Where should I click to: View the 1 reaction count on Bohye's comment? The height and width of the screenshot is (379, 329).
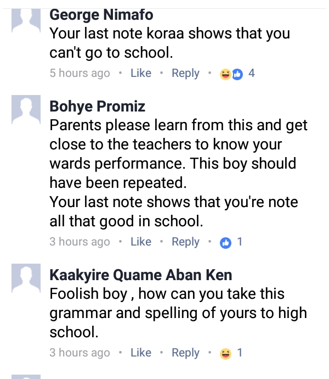pyautogui.click(x=240, y=242)
